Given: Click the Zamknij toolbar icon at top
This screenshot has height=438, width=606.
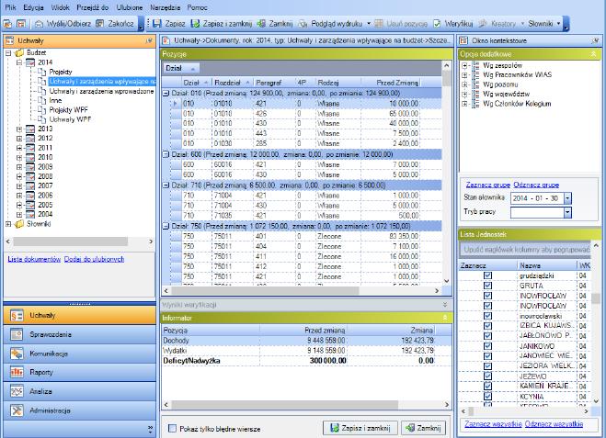Looking at the screenshot, I should (x=261, y=24).
